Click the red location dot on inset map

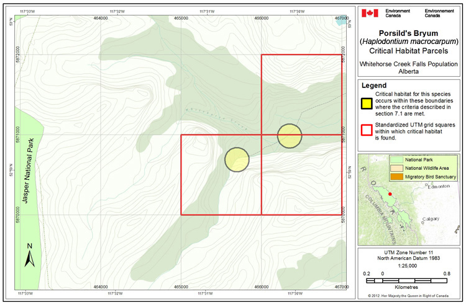click(x=390, y=194)
